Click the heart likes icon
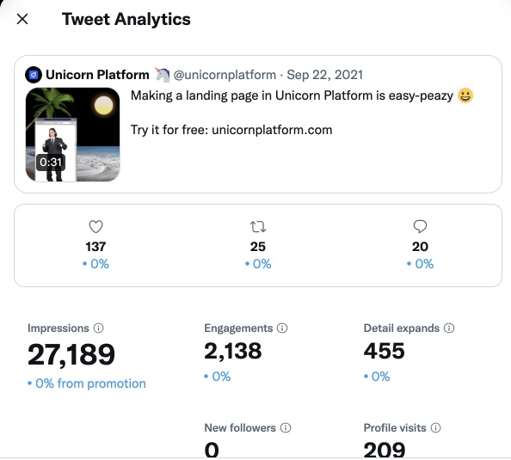The image size is (511, 460). (95, 226)
